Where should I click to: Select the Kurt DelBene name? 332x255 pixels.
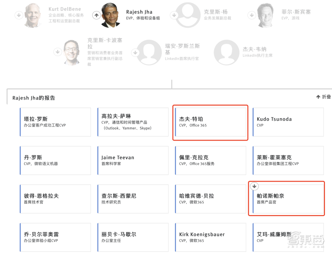(x=65, y=9)
